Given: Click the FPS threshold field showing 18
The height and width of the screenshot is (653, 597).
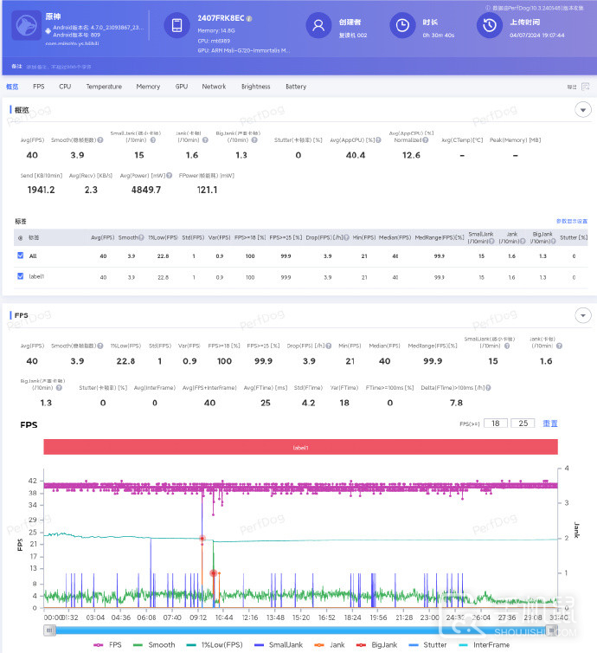Looking at the screenshot, I should tap(495, 423).
